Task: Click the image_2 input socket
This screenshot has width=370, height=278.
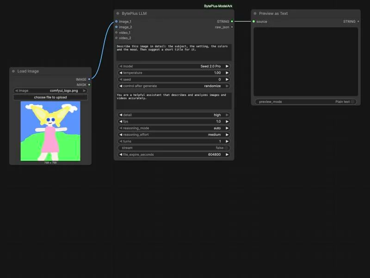Action: [117, 27]
